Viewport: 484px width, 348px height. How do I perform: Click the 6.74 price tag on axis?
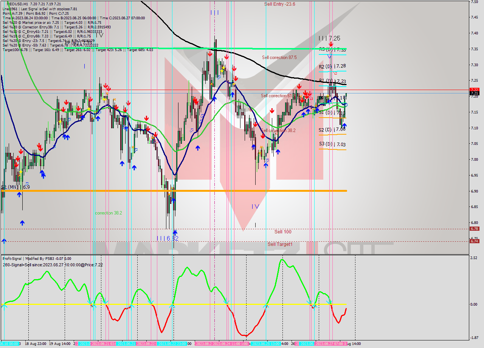pos(474,241)
